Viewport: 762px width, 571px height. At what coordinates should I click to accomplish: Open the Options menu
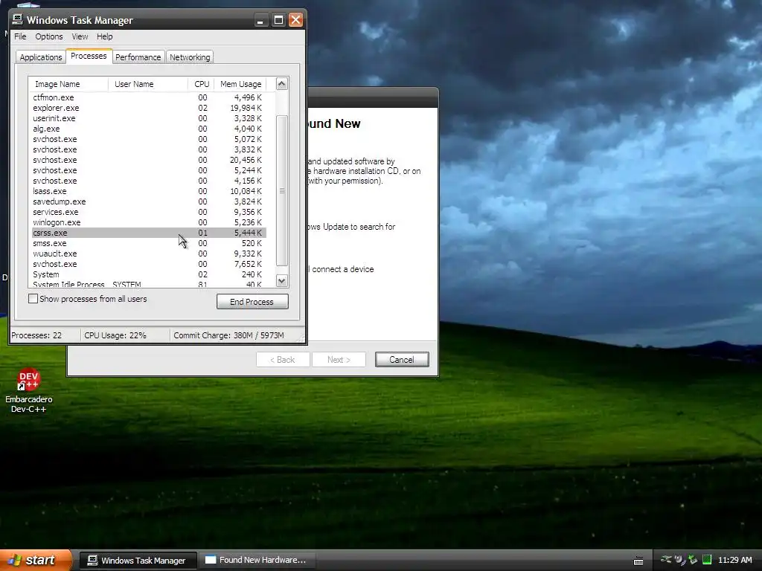[48, 36]
